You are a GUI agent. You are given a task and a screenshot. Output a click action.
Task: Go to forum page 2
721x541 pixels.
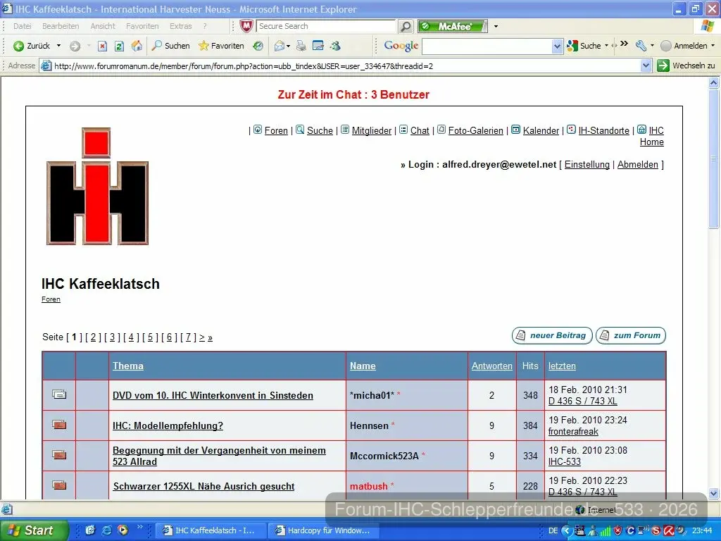coord(93,337)
